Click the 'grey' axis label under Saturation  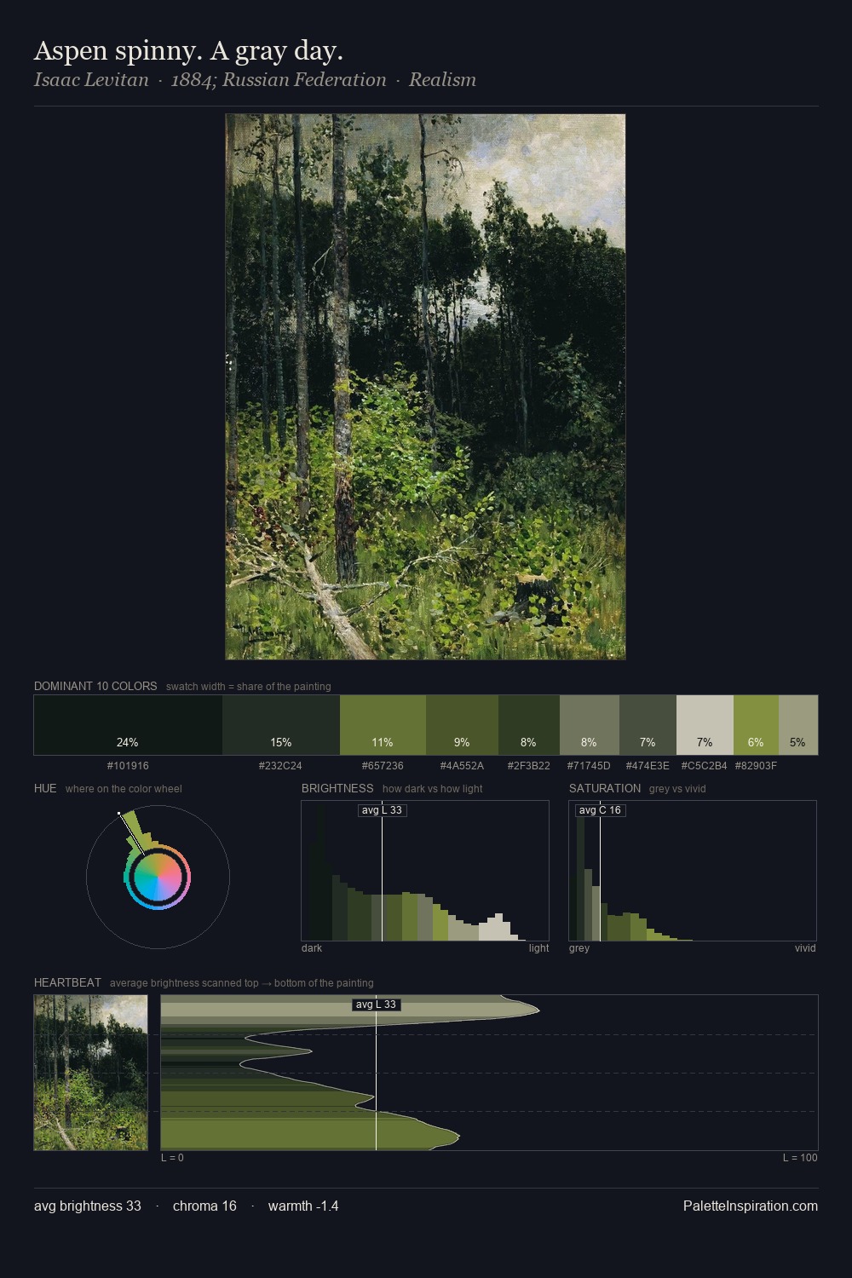[579, 948]
